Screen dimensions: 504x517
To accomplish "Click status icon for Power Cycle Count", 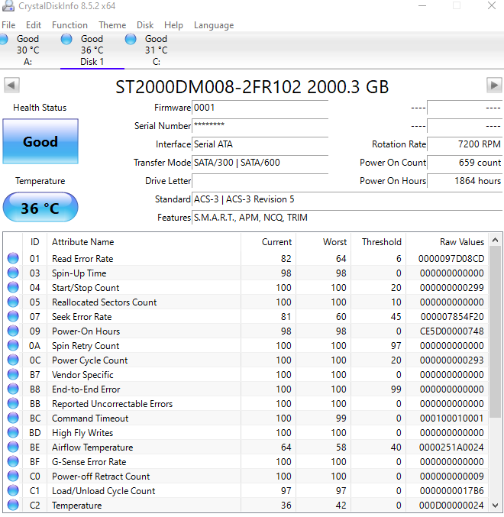I will point(13,360).
